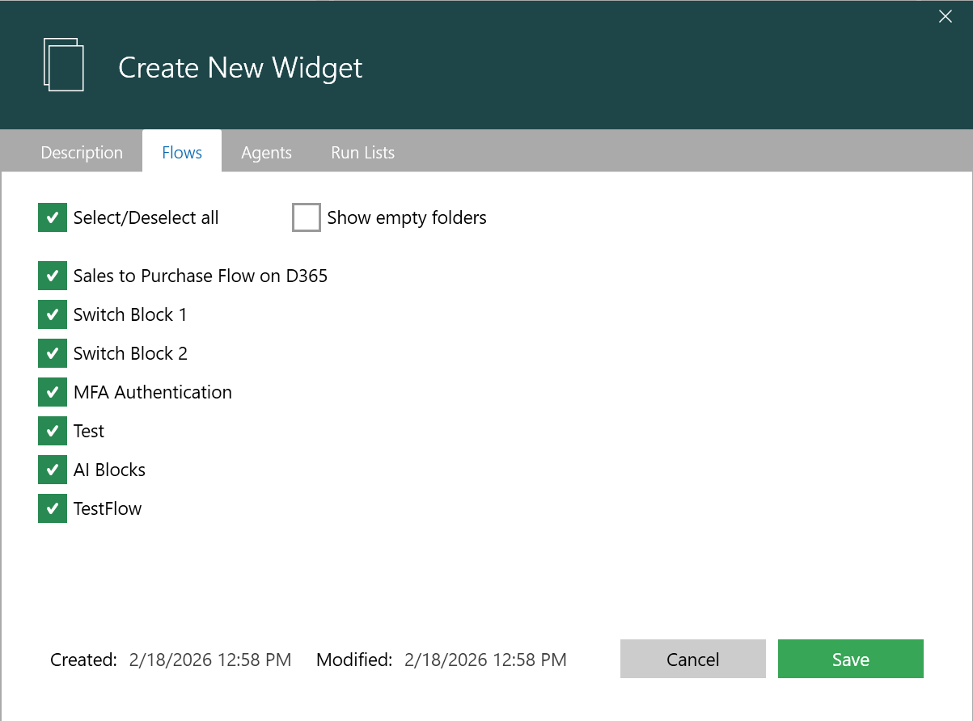Click the Created date timestamp
Screen dimensions: 973x721
click(x=209, y=660)
